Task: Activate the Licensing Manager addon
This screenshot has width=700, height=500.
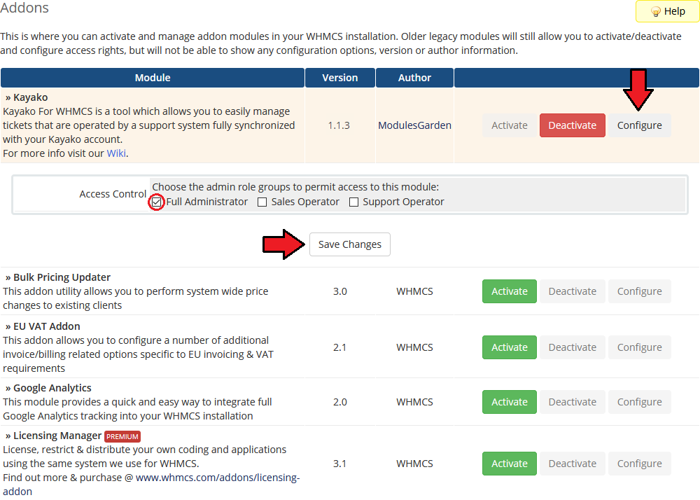Action: click(510, 464)
